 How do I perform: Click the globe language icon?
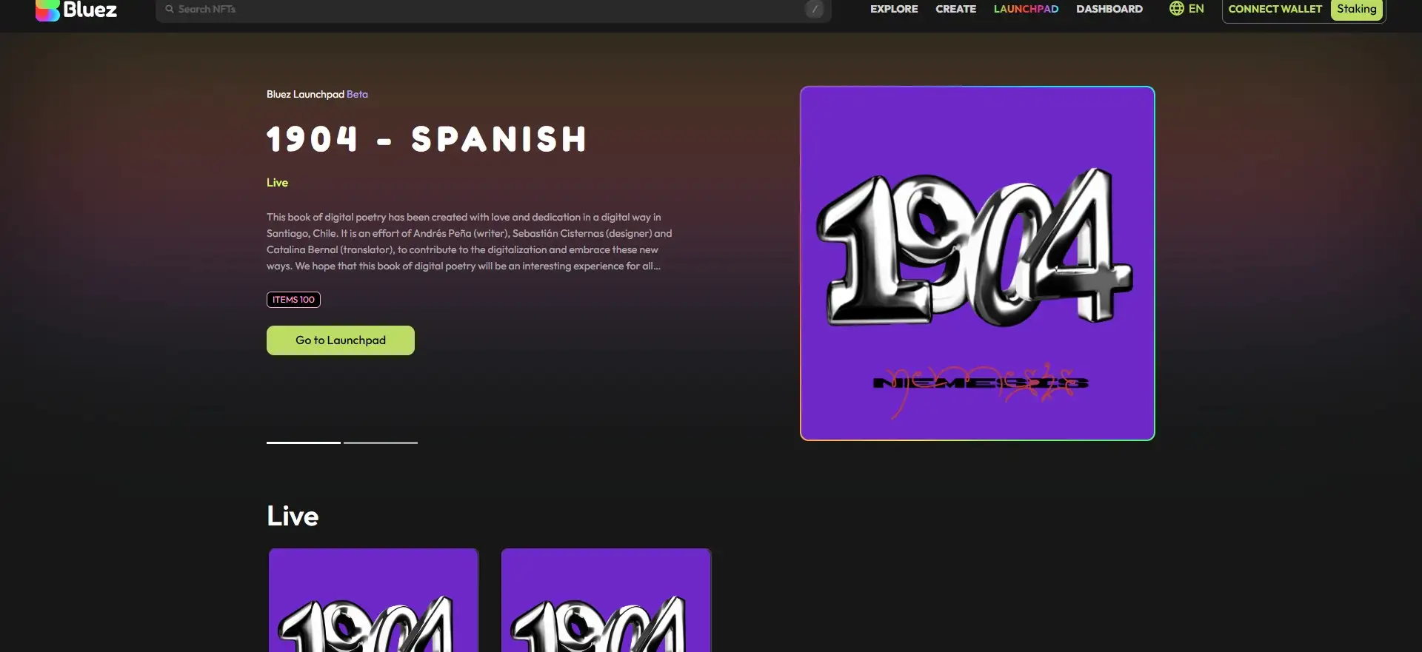pyautogui.click(x=1176, y=9)
